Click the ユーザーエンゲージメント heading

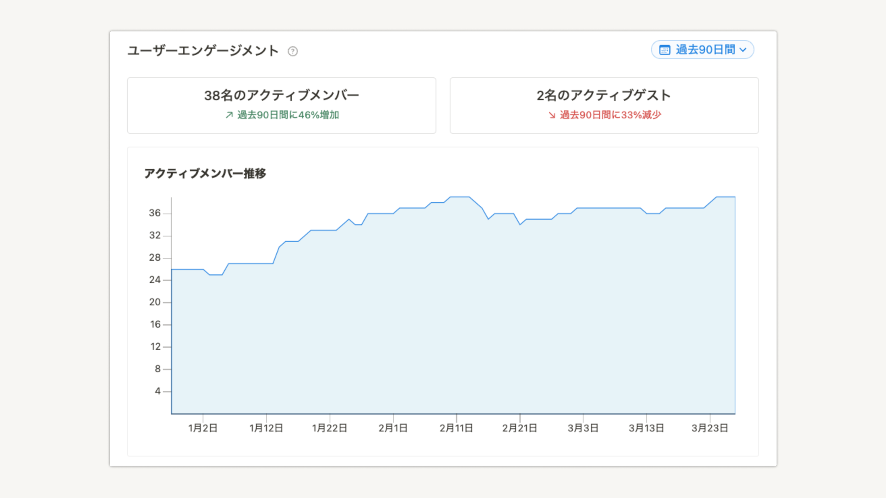click(203, 51)
